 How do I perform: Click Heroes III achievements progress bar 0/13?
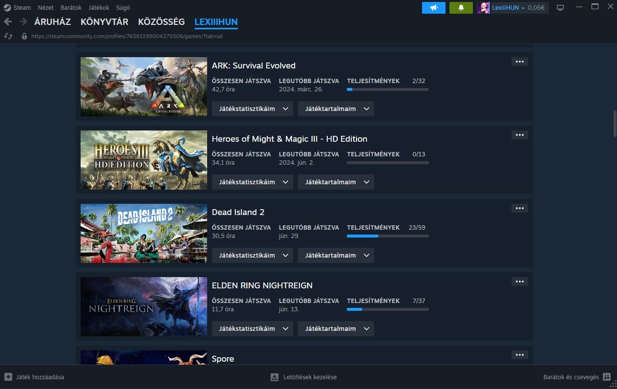point(388,163)
